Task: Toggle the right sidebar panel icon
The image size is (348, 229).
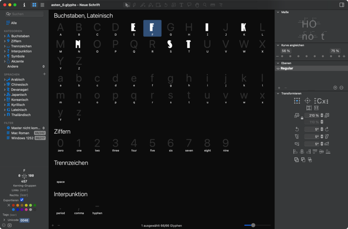Action: (x=341, y=5)
